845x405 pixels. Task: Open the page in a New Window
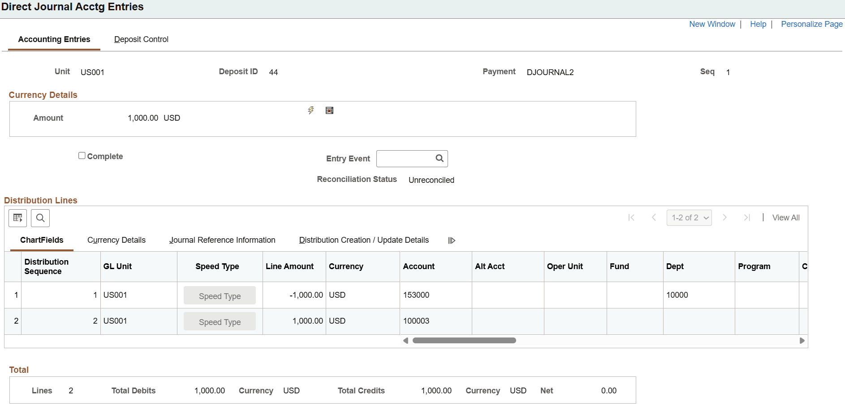click(712, 24)
